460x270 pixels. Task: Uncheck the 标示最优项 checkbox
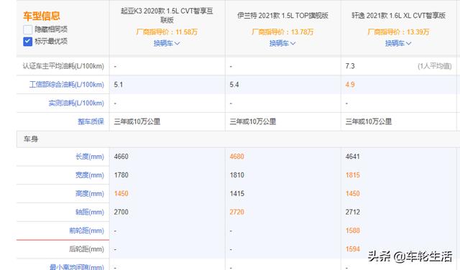click(x=27, y=42)
